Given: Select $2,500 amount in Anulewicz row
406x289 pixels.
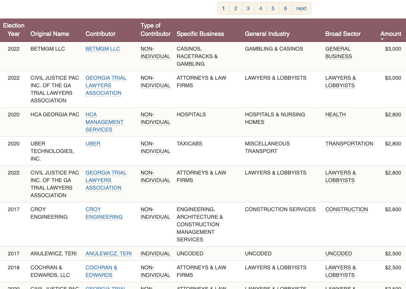Looking at the screenshot, I should 393,253.
